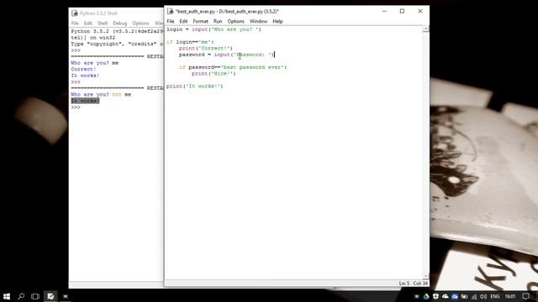Open File menu in Python Shell window
This screenshot has width=538, height=302.
click(x=75, y=23)
